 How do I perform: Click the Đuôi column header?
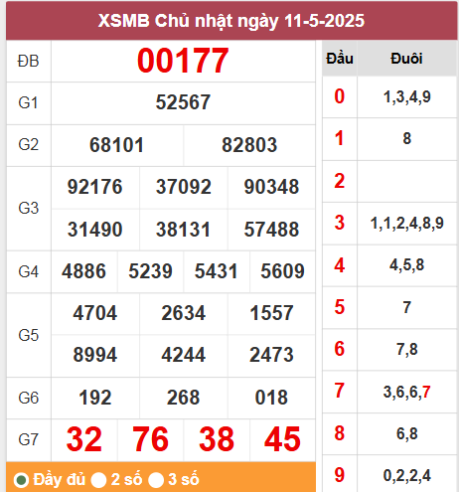tap(406, 59)
